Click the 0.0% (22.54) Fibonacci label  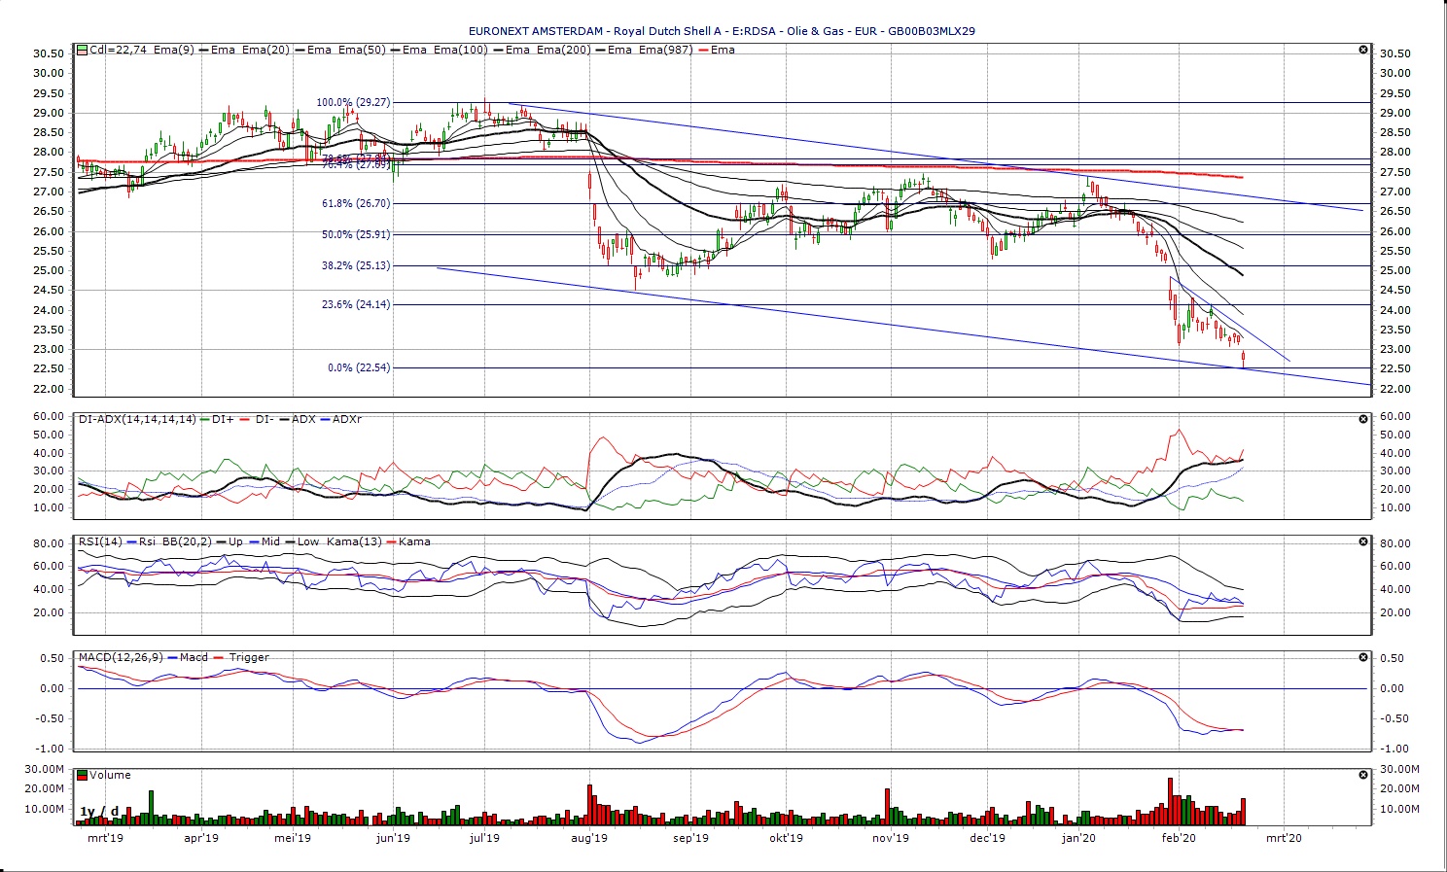[359, 367]
